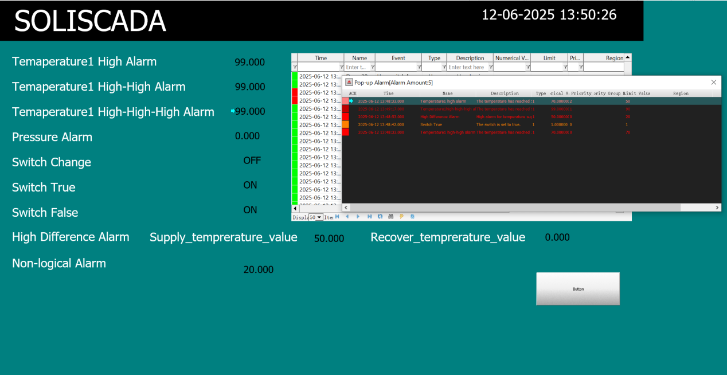Sort alarm table by Description column header
727x375 pixels.
(470, 58)
